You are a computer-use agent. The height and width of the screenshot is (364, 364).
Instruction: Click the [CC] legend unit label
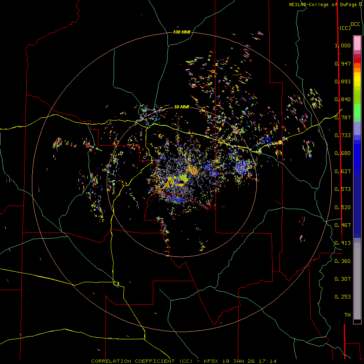tap(345, 28)
